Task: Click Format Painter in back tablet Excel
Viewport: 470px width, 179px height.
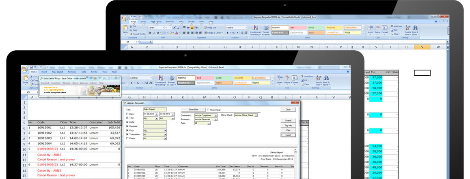Action: (137, 34)
